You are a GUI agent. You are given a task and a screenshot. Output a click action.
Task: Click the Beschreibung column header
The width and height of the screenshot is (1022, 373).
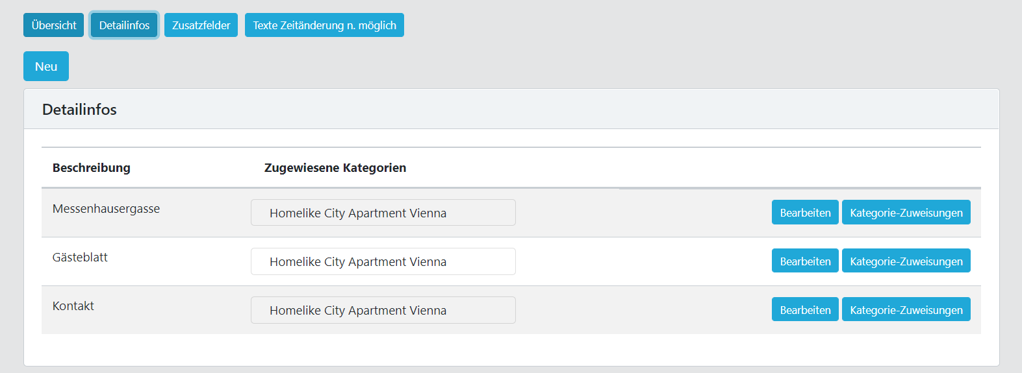[x=92, y=168]
